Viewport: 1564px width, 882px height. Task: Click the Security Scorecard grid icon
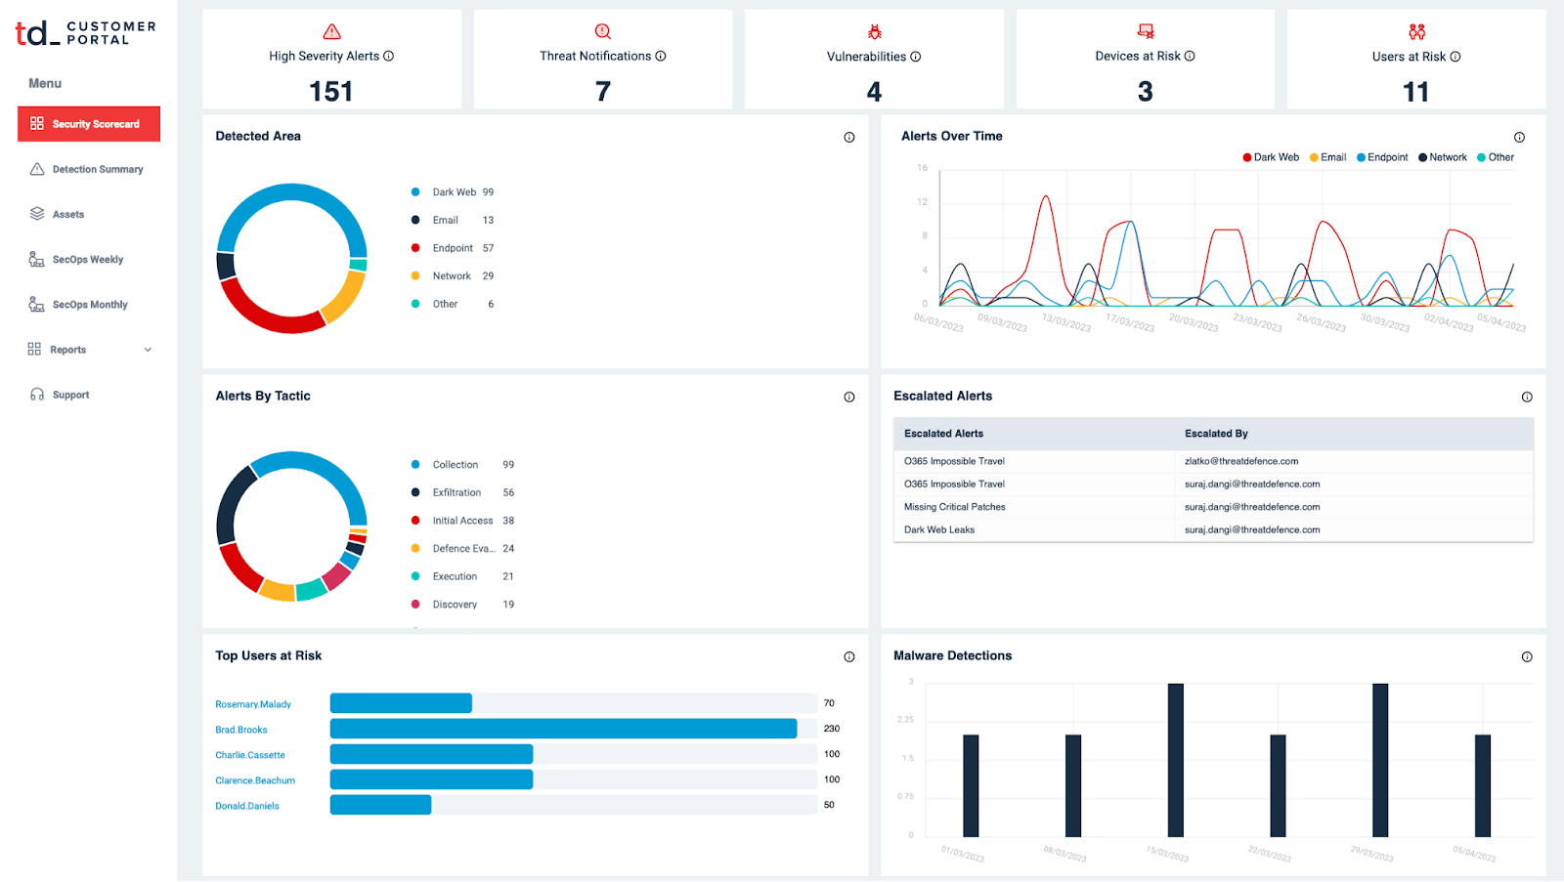click(x=37, y=123)
